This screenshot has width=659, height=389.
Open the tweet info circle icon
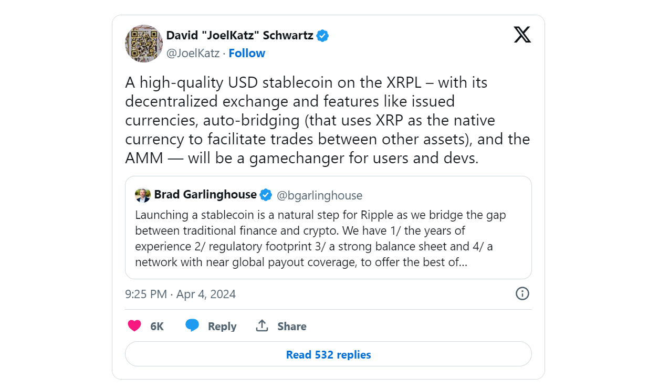[522, 293]
